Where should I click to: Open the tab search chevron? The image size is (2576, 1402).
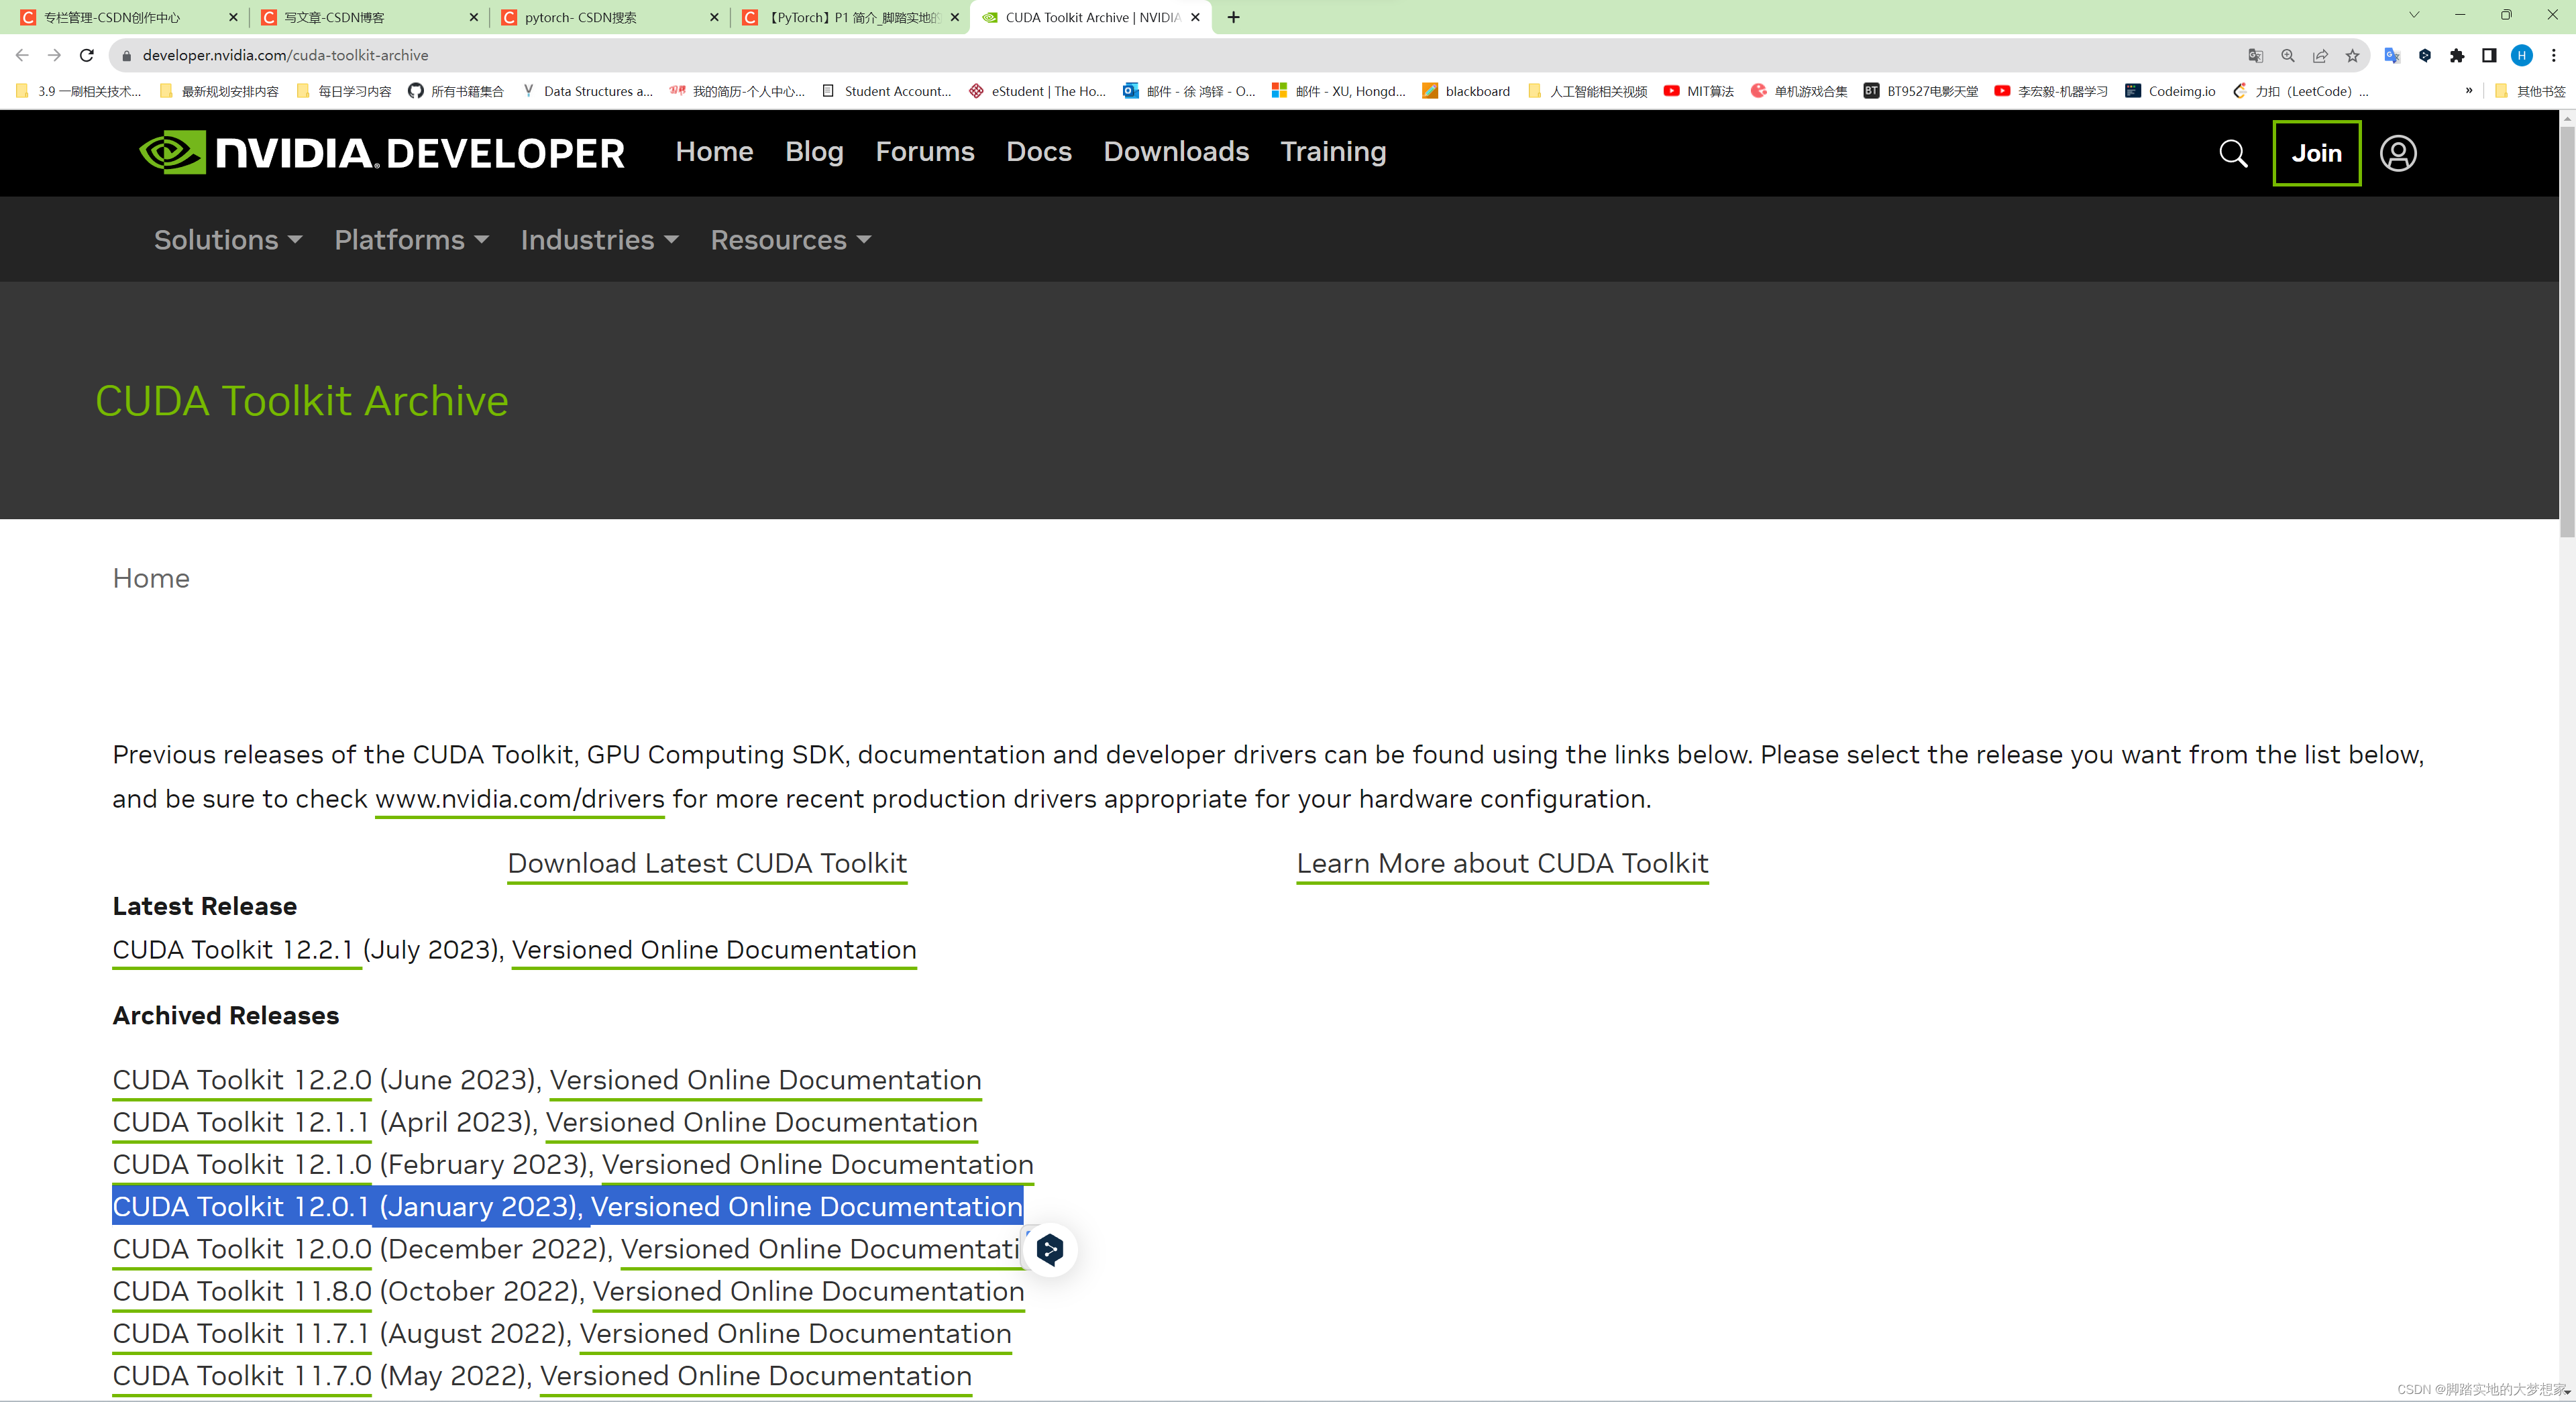2413,15
